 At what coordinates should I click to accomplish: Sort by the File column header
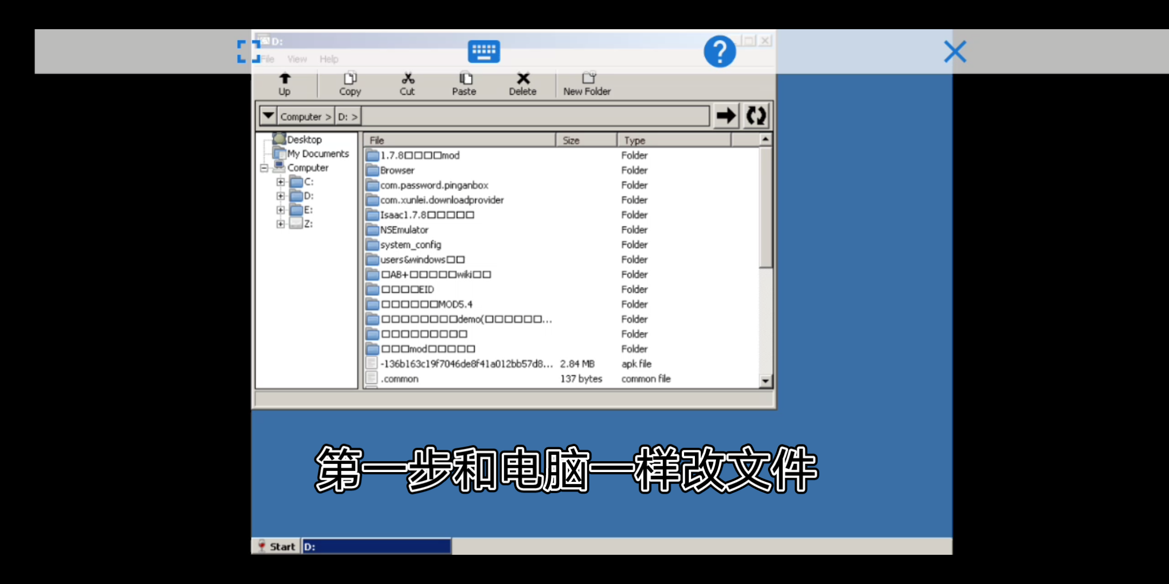[460, 140]
